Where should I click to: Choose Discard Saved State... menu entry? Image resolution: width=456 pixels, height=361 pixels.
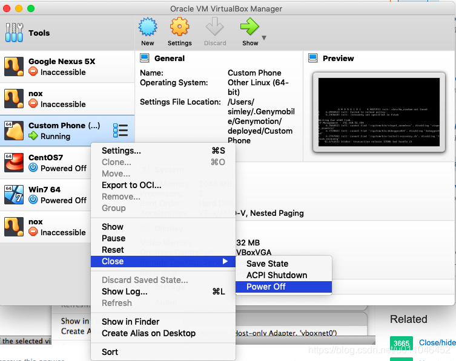pos(163,280)
